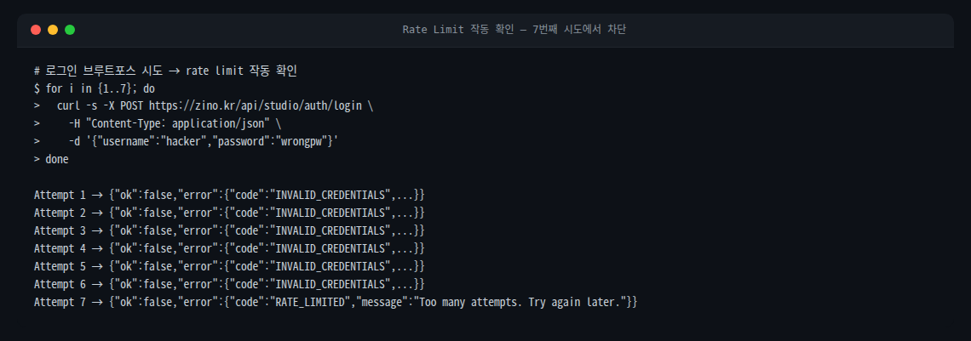Viewport: 971px width, 341px height.
Task: Click the Attempt 3 output line
Action: [228, 230]
